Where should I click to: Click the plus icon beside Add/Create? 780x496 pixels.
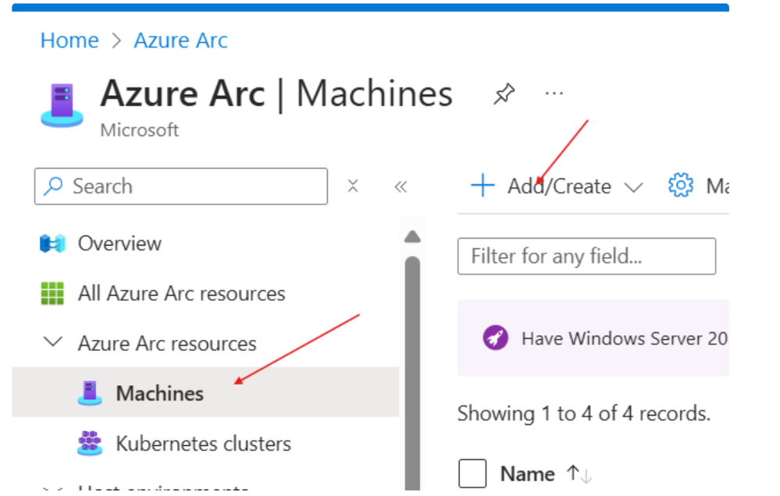[x=483, y=186]
